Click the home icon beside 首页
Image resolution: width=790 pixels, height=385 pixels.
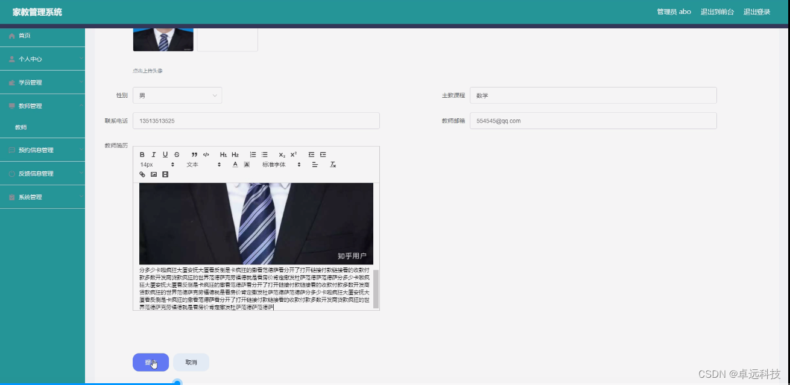click(11, 36)
